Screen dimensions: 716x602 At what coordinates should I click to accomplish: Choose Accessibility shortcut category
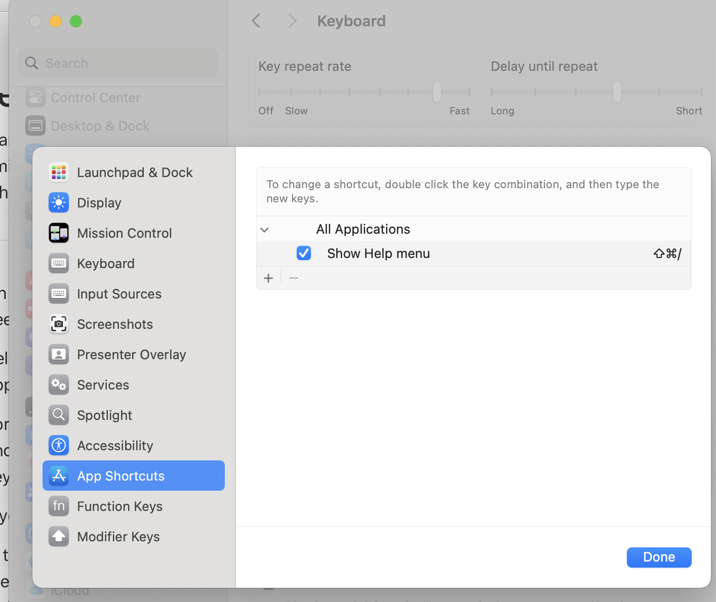134,446
